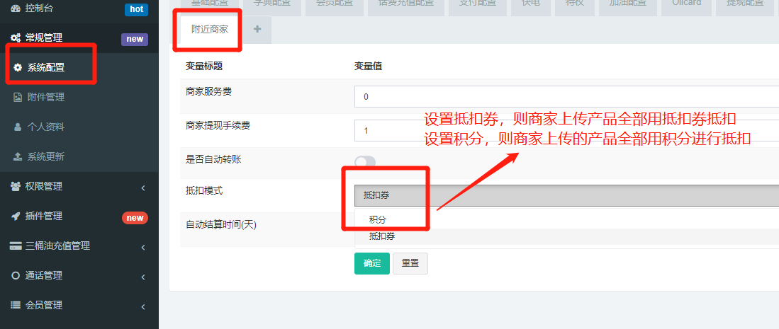Open the 三桶油充值管理 menu
779x329 pixels.
pos(79,246)
